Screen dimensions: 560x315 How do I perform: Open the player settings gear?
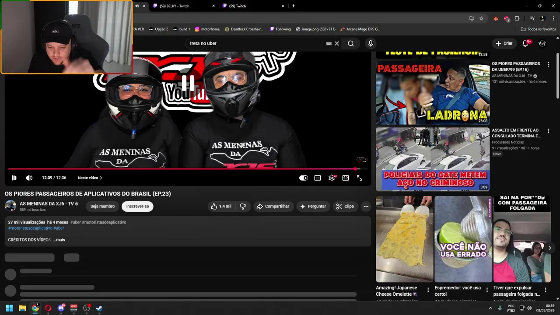[332, 178]
